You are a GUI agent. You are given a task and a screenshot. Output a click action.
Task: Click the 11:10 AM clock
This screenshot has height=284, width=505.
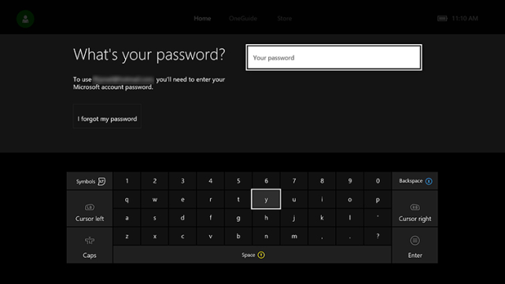pos(465,18)
